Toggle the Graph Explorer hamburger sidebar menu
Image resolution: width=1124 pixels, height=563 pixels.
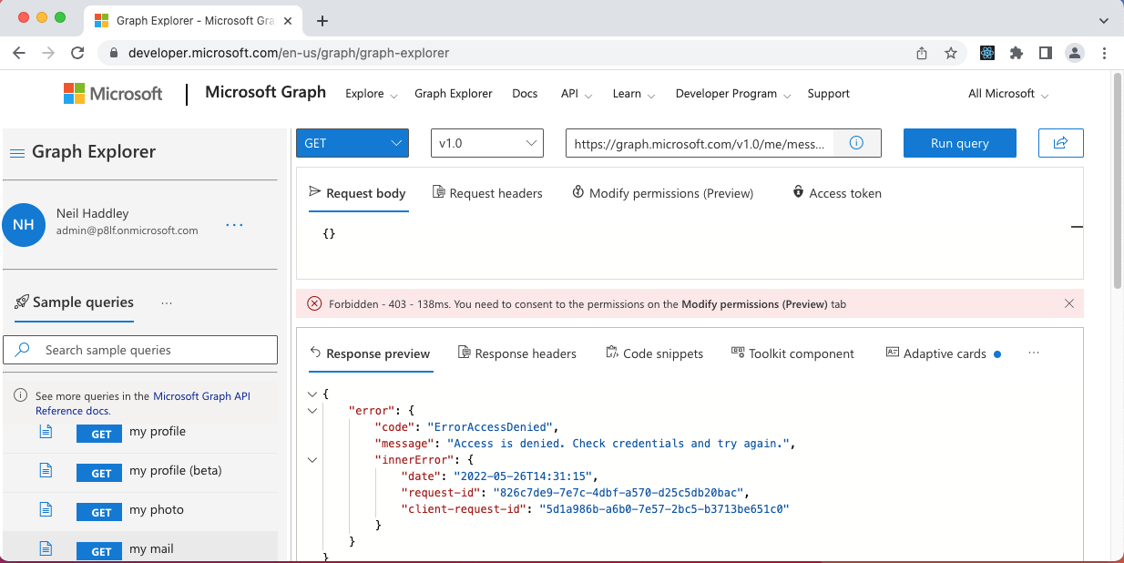pos(16,153)
